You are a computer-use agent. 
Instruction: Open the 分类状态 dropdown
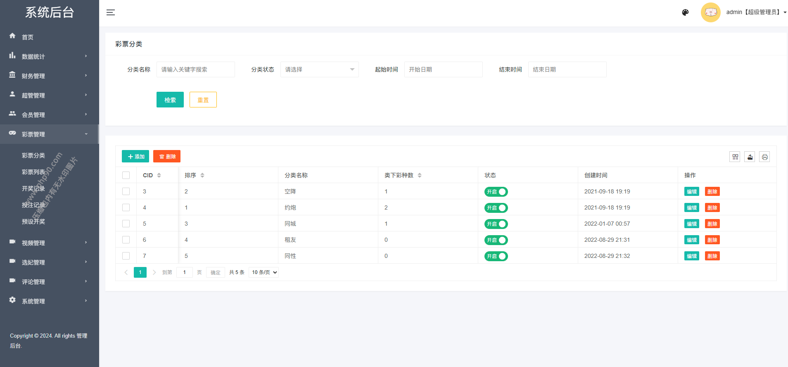point(319,69)
